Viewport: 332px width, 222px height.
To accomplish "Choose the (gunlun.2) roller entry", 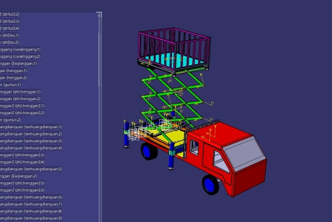I will (x=10, y=120).
